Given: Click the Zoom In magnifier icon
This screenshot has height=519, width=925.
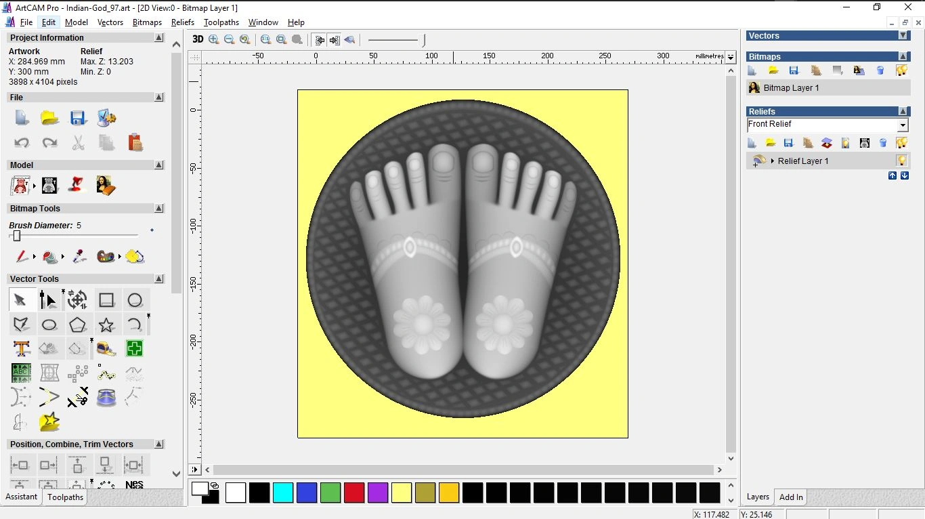Looking at the screenshot, I should (214, 40).
